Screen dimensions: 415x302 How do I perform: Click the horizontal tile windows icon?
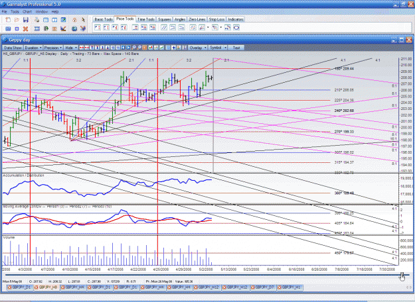(x=46, y=20)
